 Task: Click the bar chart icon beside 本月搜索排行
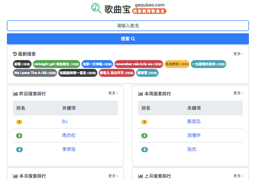15,176
